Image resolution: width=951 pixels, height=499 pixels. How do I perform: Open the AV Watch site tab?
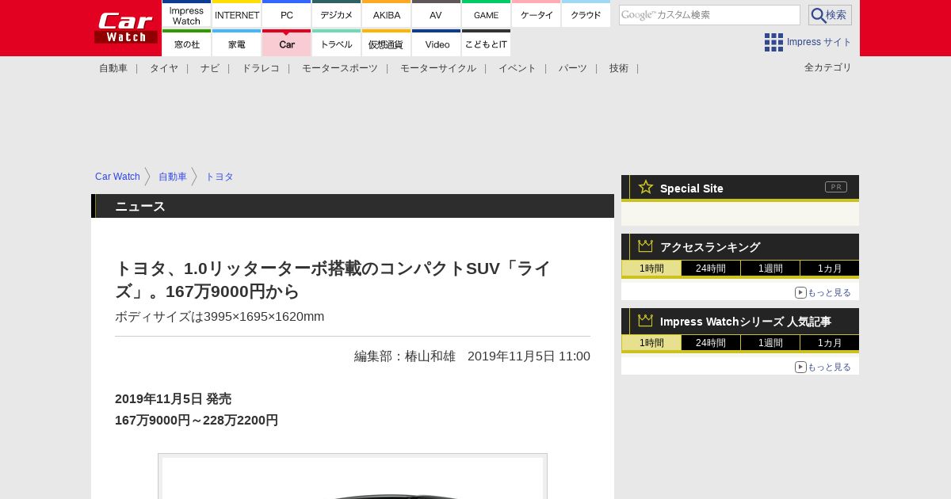pos(437,14)
